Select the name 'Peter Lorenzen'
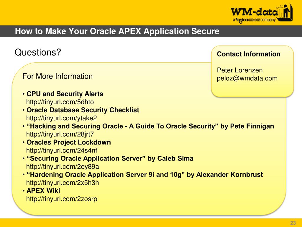The width and height of the screenshot is (302, 227). 239,70
